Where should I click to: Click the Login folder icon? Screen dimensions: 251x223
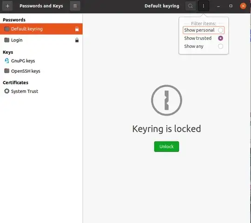pyautogui.click(x=7, y=40)
